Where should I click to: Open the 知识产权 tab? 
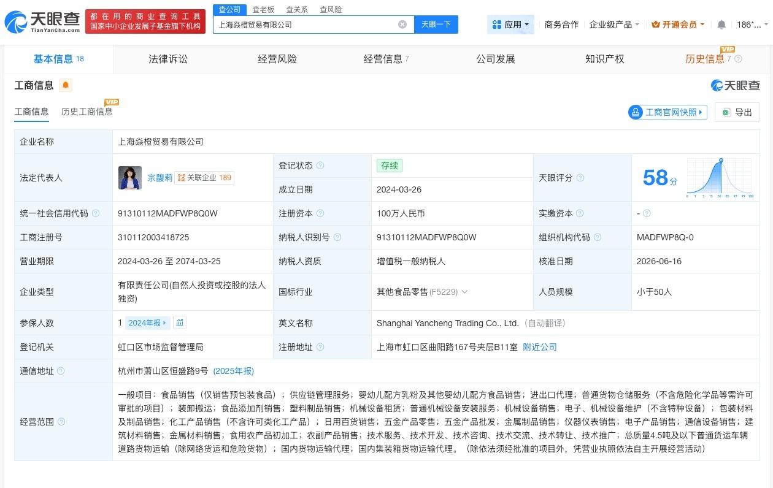tap(605, 59)
